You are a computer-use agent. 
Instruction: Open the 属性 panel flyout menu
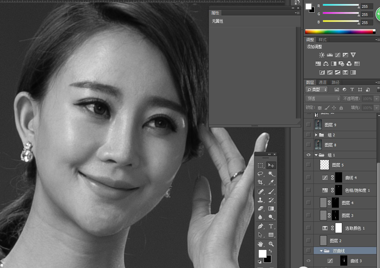297,13
